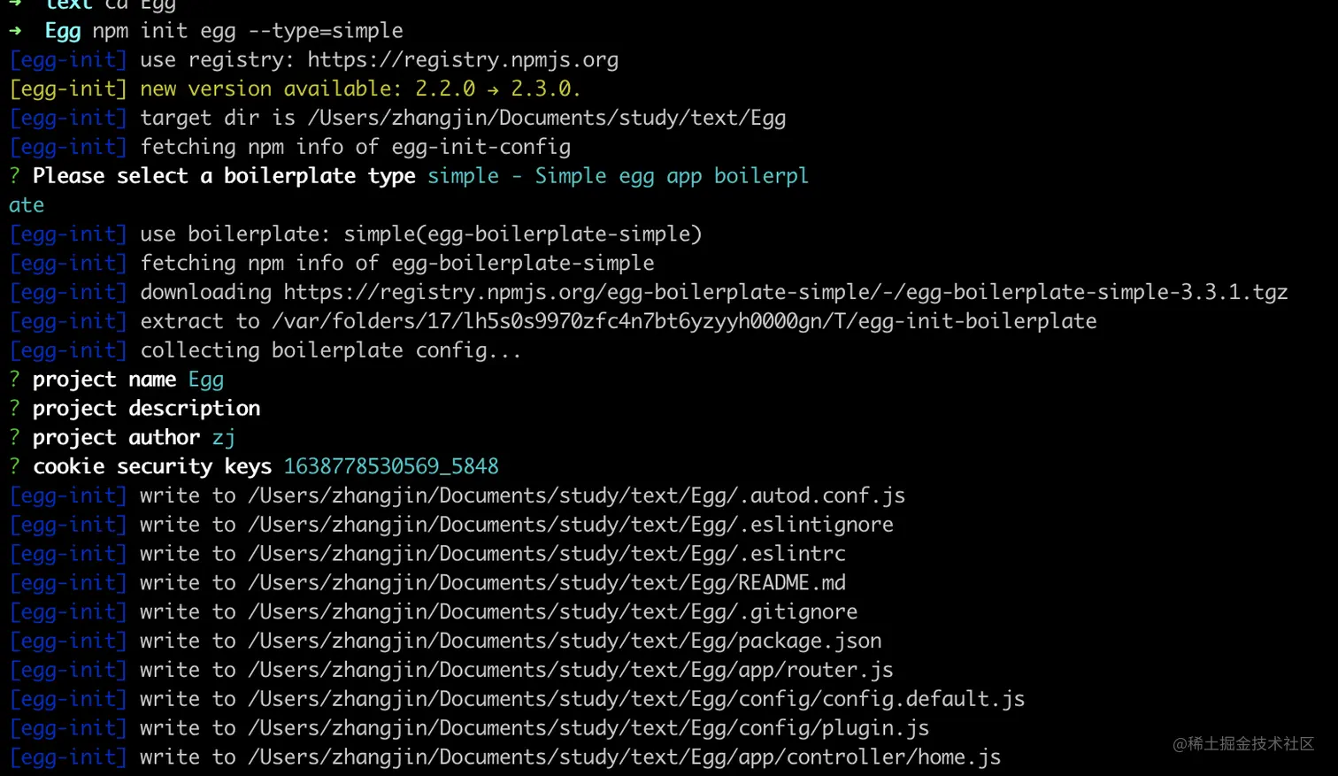Click the .autod.conf.js file path

(576, 496)
